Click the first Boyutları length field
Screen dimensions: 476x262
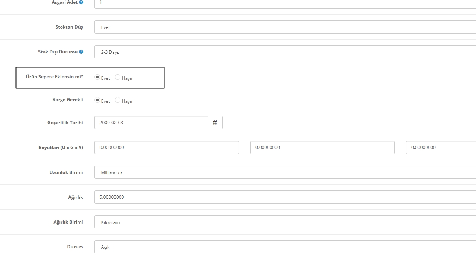click(x=167, y=148)
